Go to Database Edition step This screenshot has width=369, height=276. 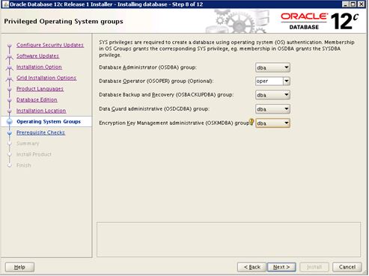(37, 100)
